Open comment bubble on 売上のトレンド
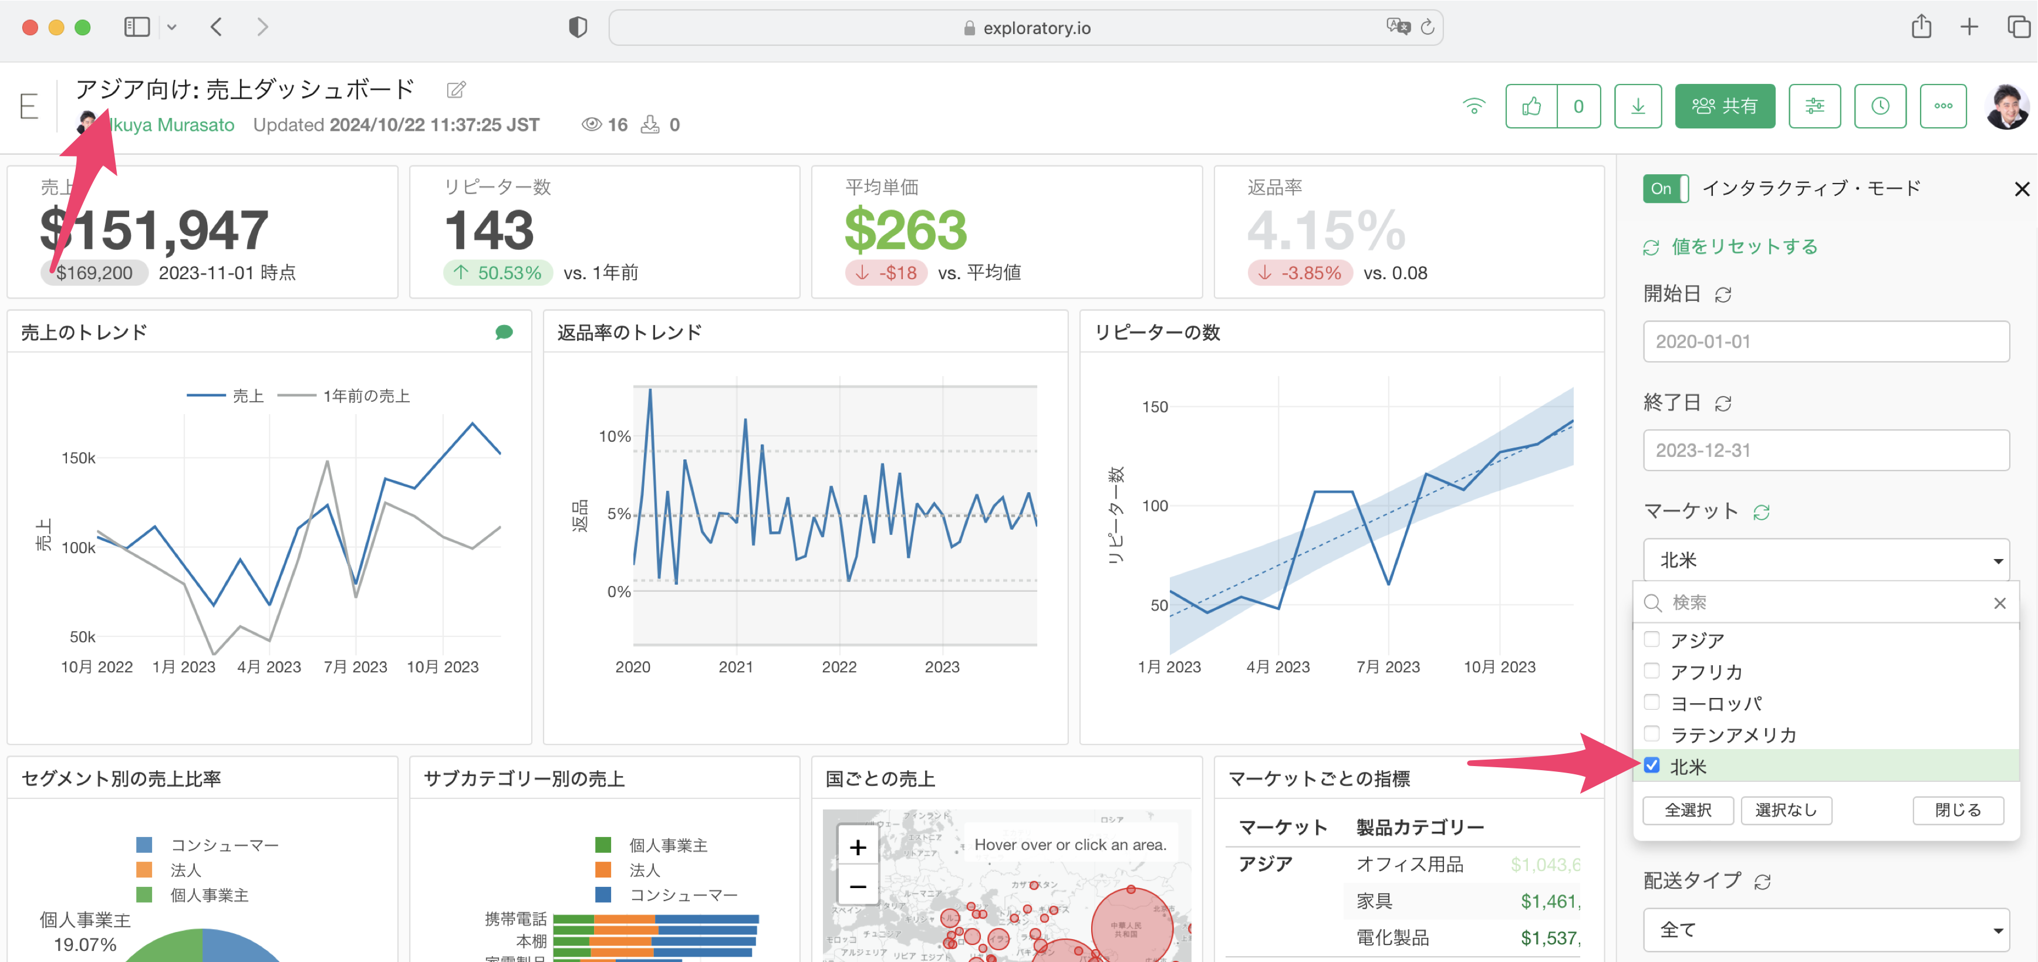Viewport: 2038px width, 962px height. coord(504,333)
